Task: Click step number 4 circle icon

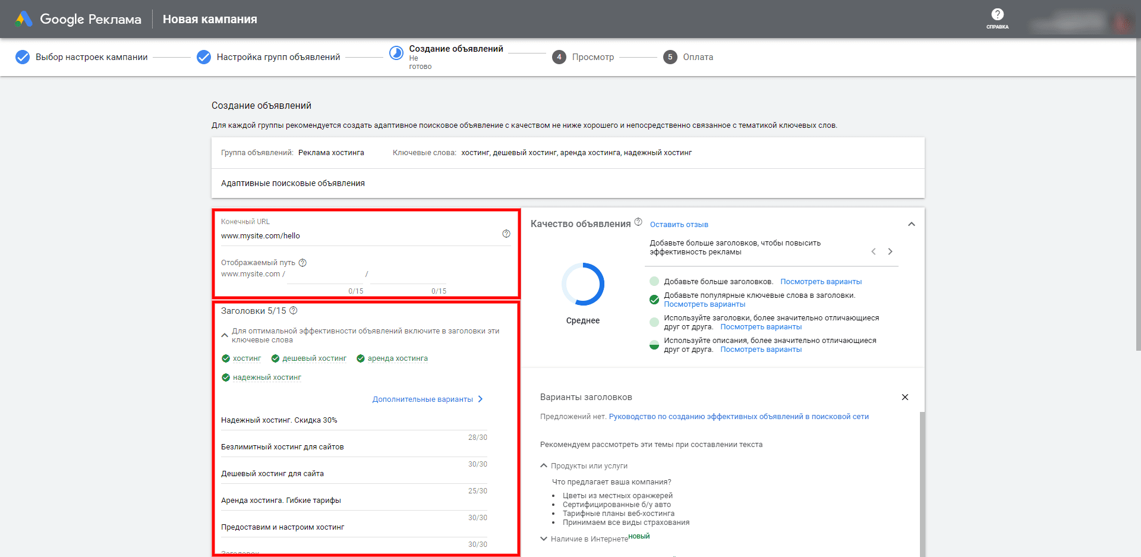Action: pos(559,57)
